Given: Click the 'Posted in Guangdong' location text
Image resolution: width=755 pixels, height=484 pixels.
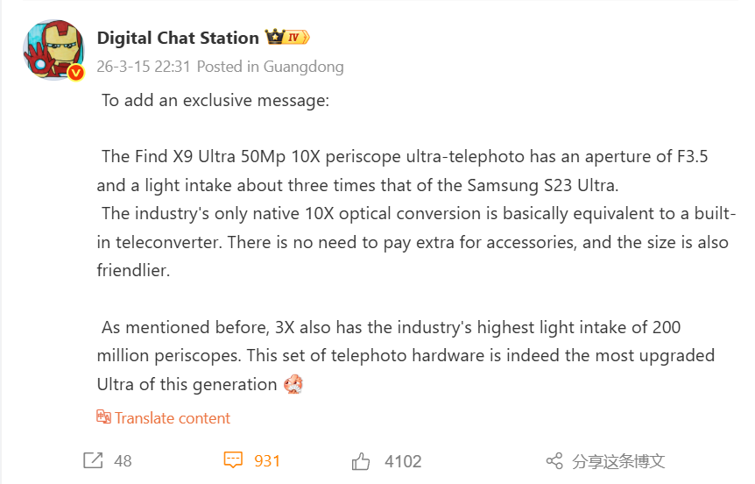Looking at the screenshot, I should coord(271,67).
